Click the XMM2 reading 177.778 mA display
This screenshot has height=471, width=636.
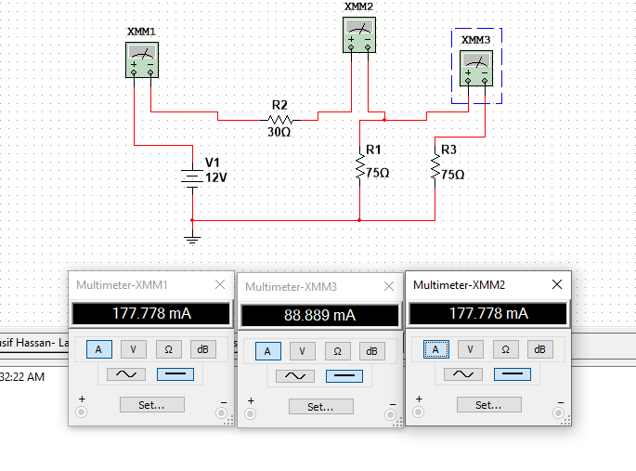tap(488, 314)
